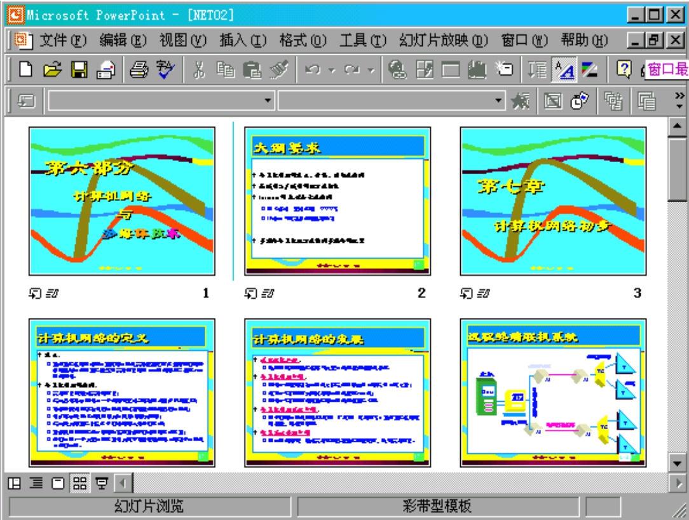Click the Print icon in the toolbar
This screenshot has width=689, height=520.
139,70
